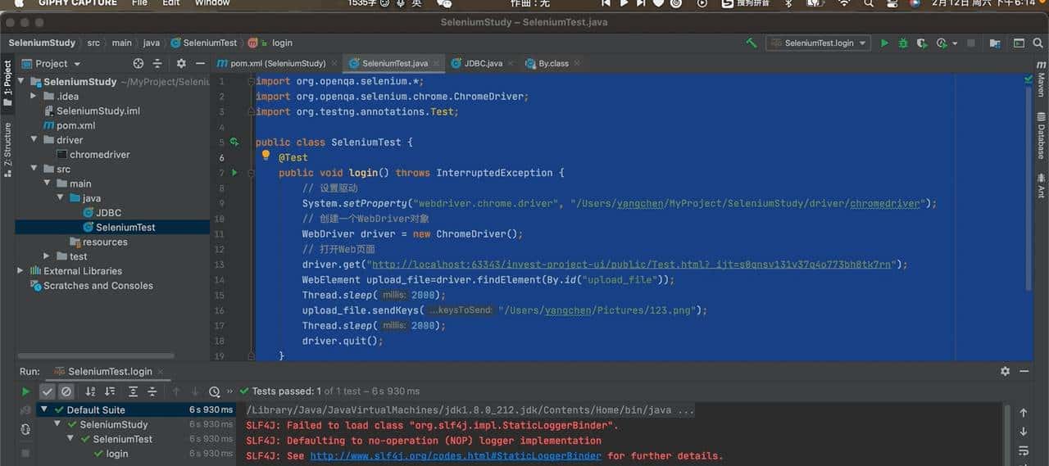
Task: Build the project with the hammer icon
Action: tap(752, 43)
